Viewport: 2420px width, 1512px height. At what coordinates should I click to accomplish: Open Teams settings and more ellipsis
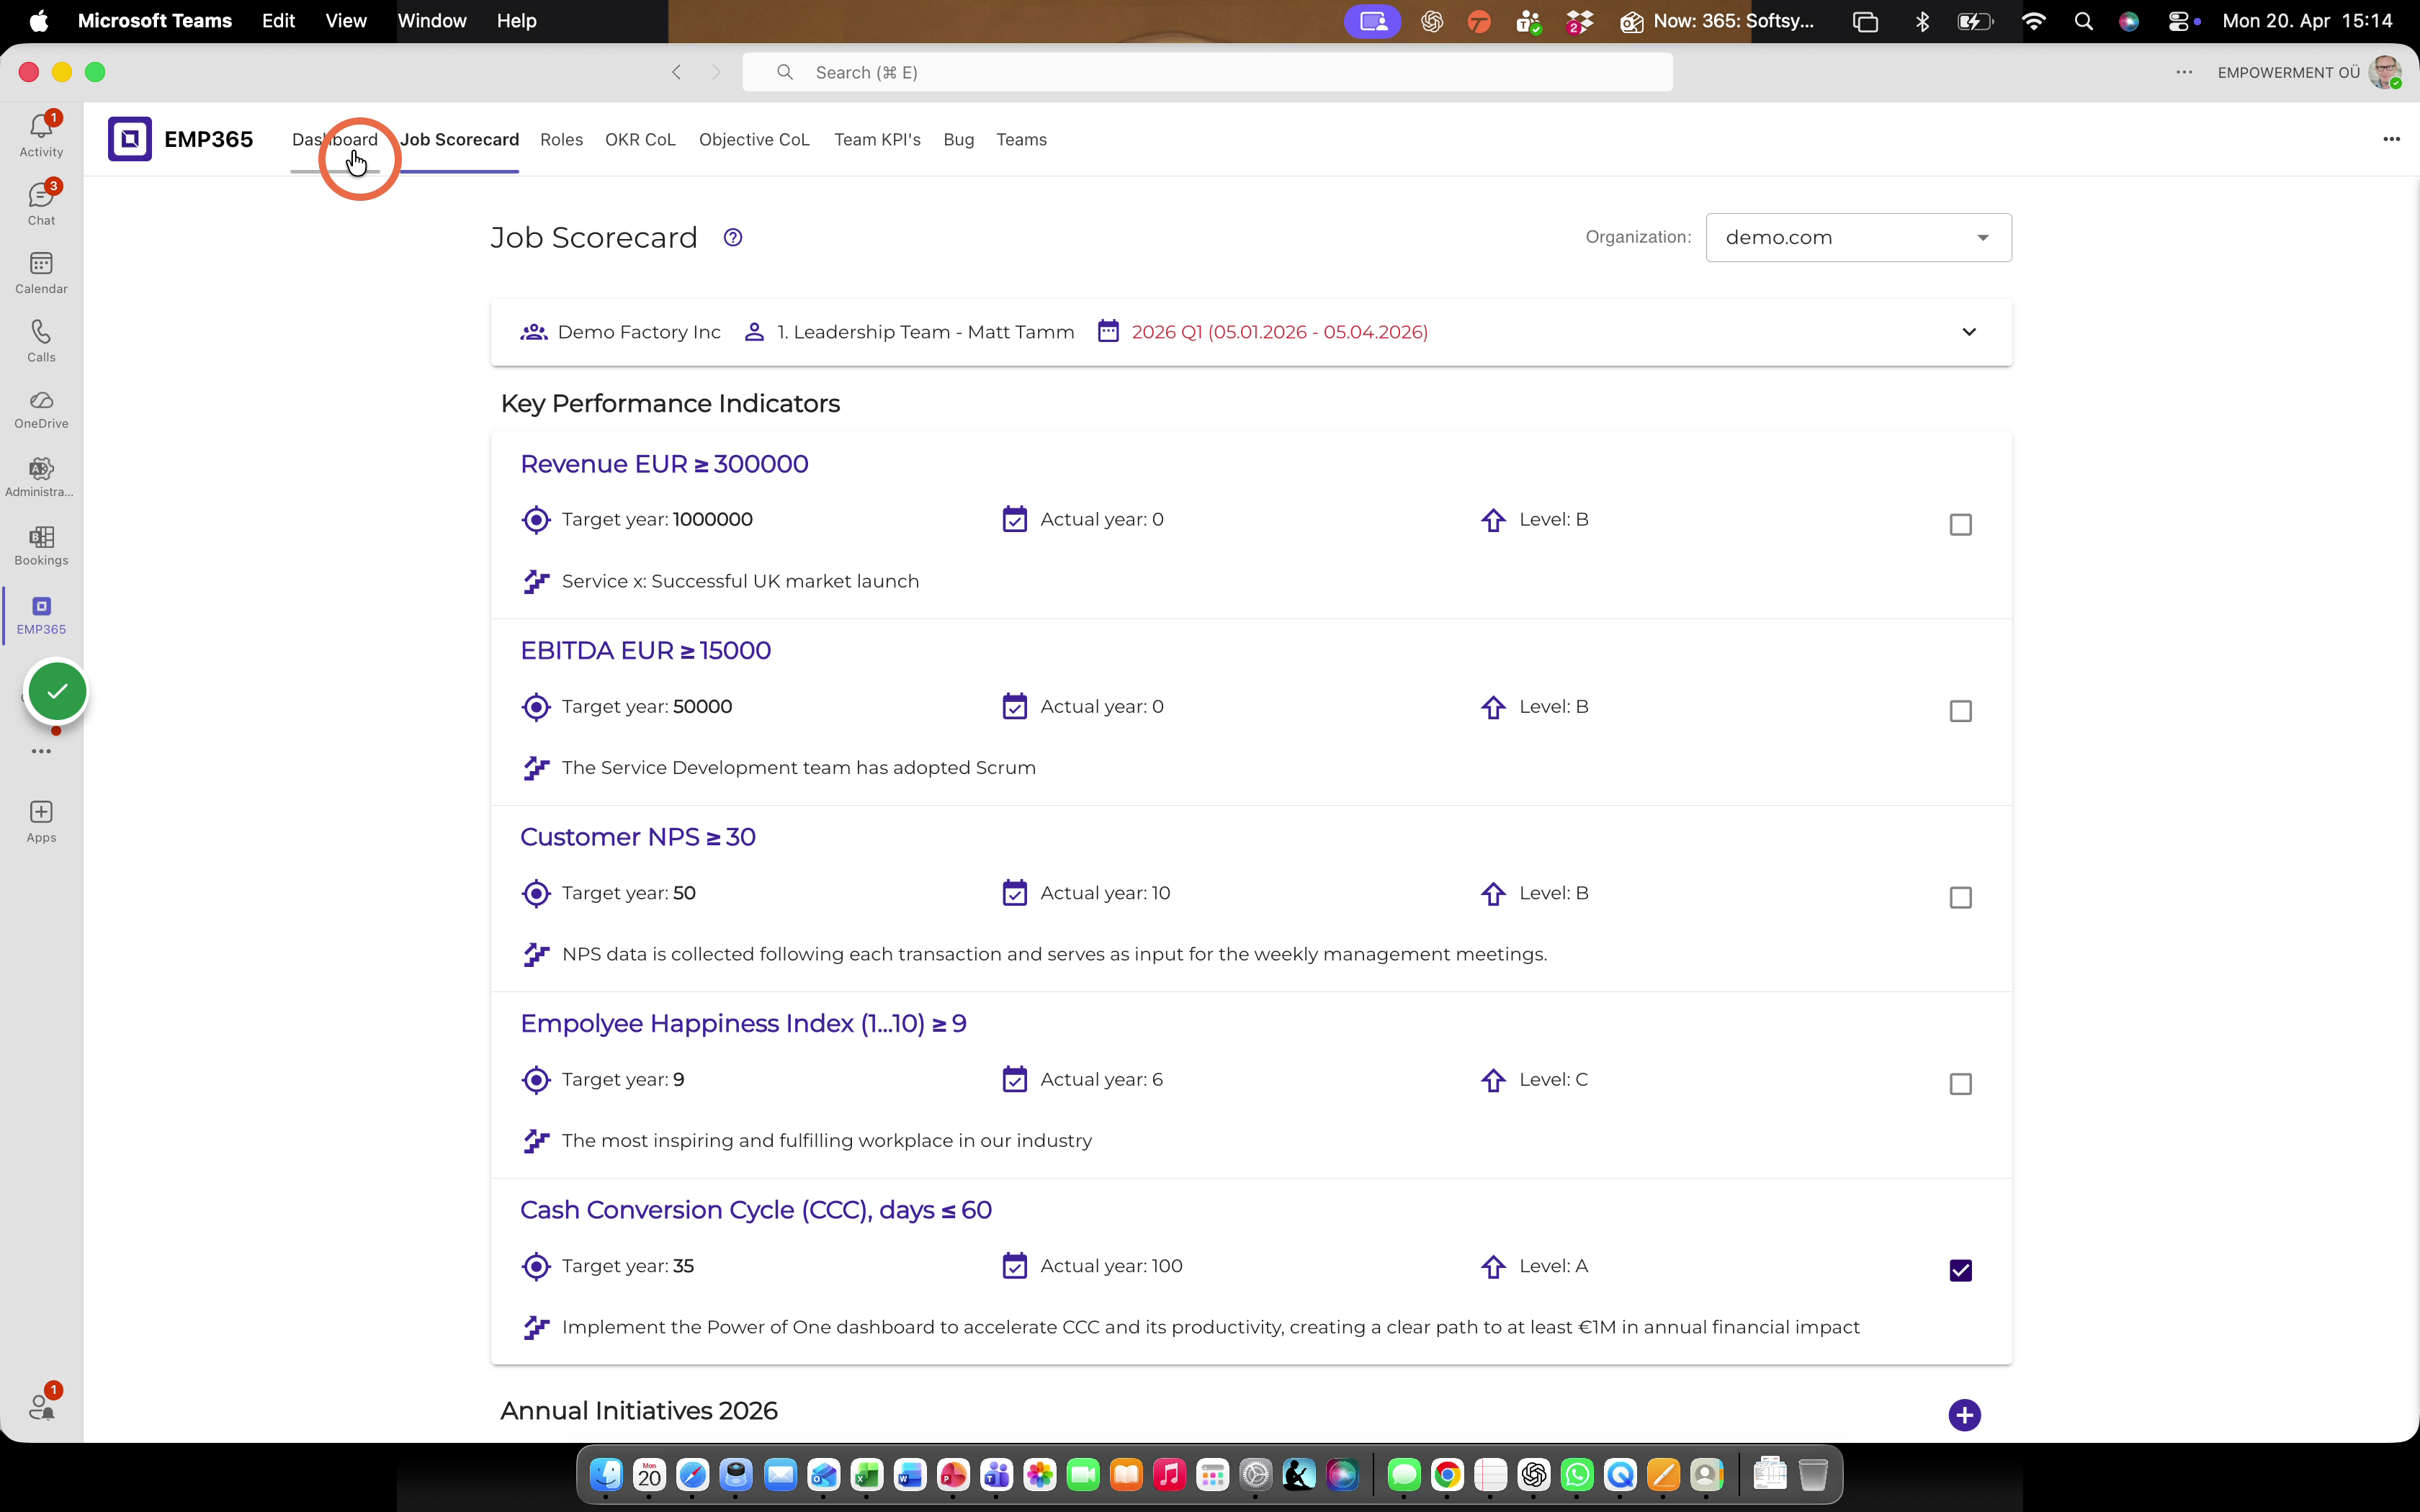(2184, 72)
